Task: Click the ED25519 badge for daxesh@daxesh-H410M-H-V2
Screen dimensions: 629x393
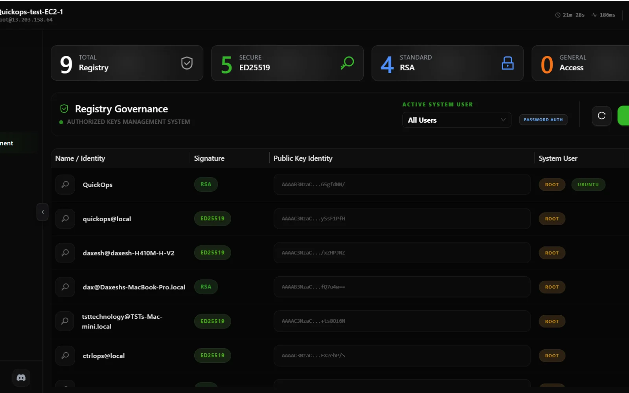Action: click(212, 253)
